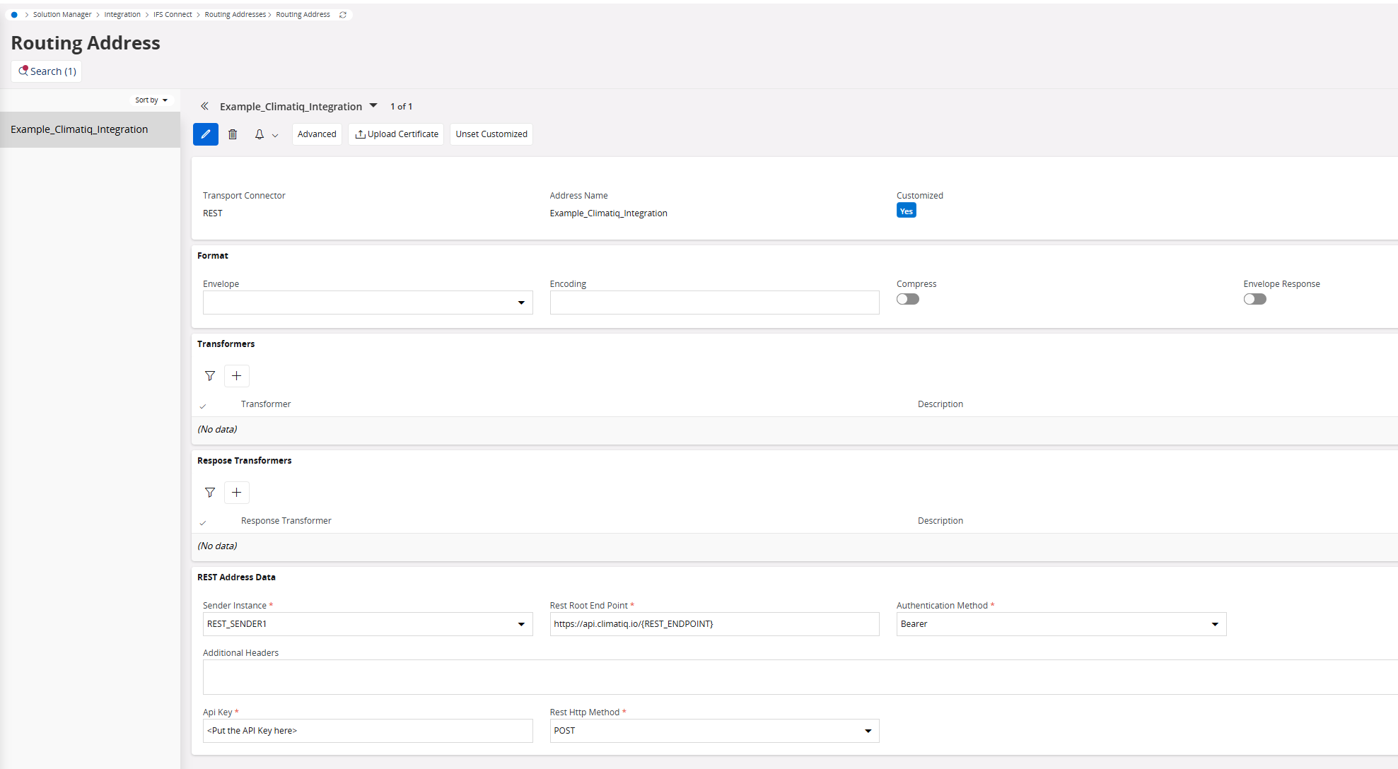The height and width of the screenshot is (769, 1398).
Task: Click the plus icon under Transformers
Action: coord(237,375)
